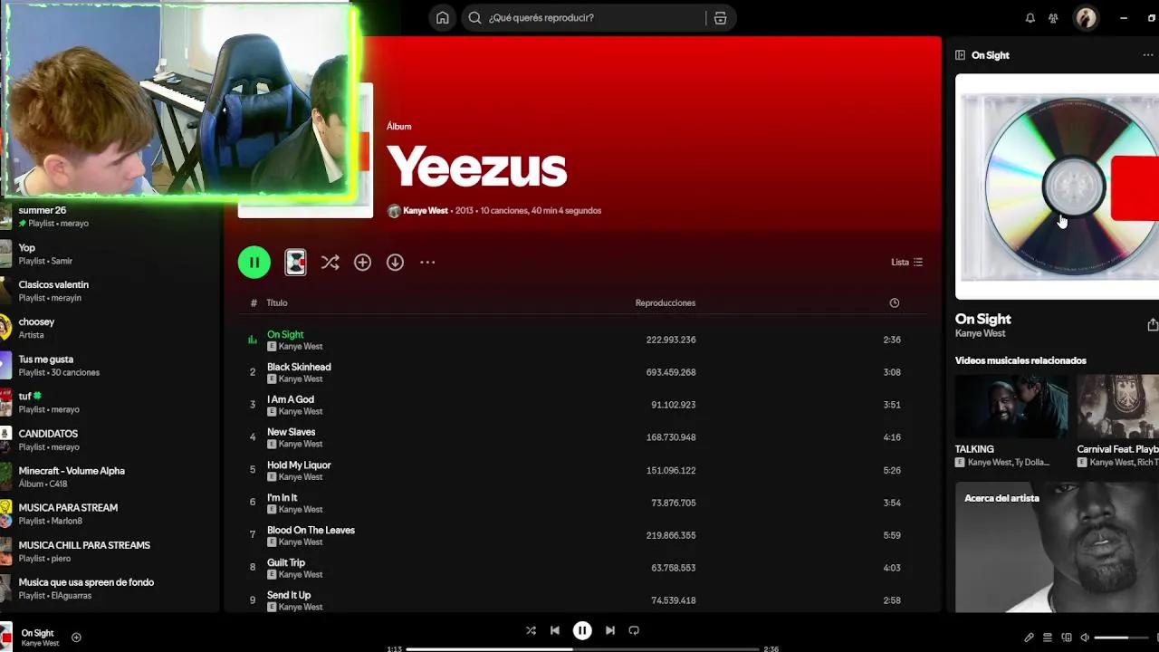Open Minecraft - Volume Alpha album
Viewport: 1159px width, 652px height.
pyautogui.click(x=109, y=477)
